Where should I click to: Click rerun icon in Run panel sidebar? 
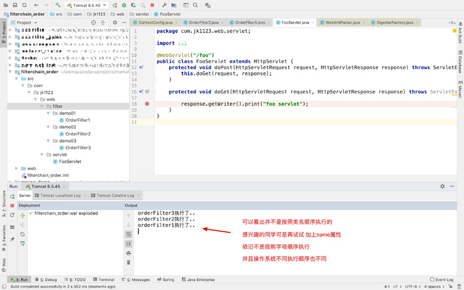[x=12, y=197]
